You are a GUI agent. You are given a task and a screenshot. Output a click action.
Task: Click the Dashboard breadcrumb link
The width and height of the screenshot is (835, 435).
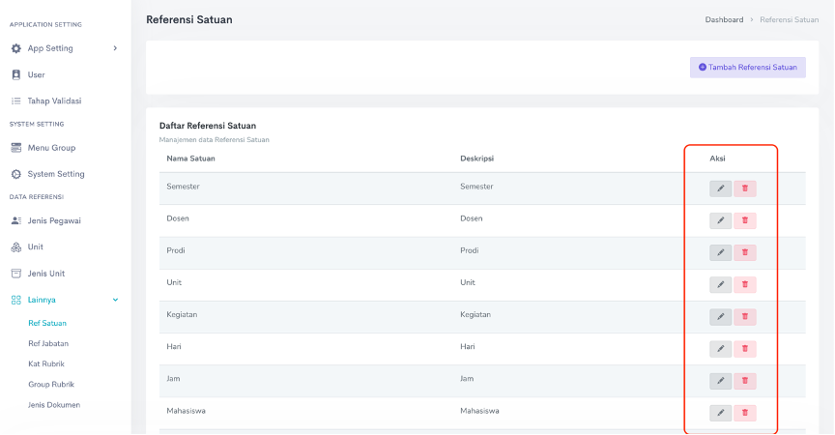point(724,19)
